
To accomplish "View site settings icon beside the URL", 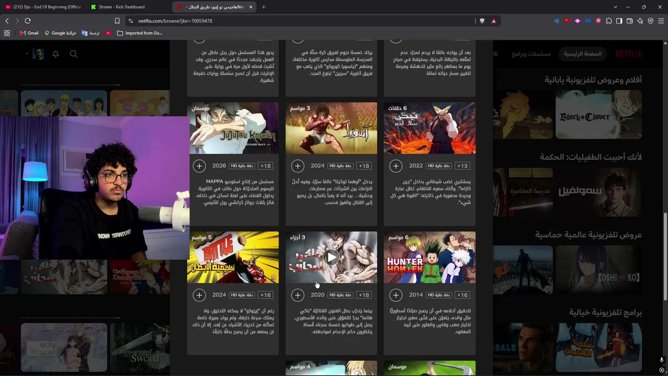I will [130, 21].
